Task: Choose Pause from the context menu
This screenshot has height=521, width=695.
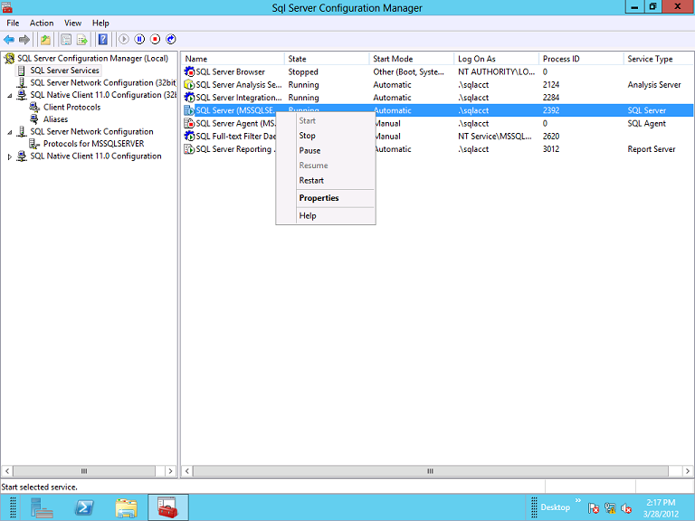Action: click(326, 151)
